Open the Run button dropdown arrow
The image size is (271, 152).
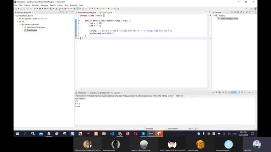(42, 8)
